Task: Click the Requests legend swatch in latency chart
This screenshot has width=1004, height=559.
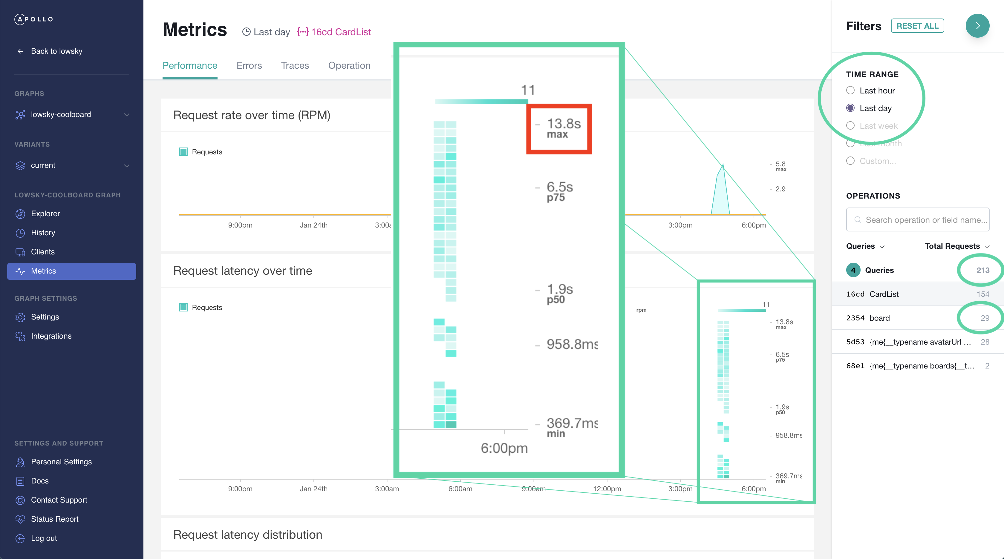Action: (x=183, y=307)
